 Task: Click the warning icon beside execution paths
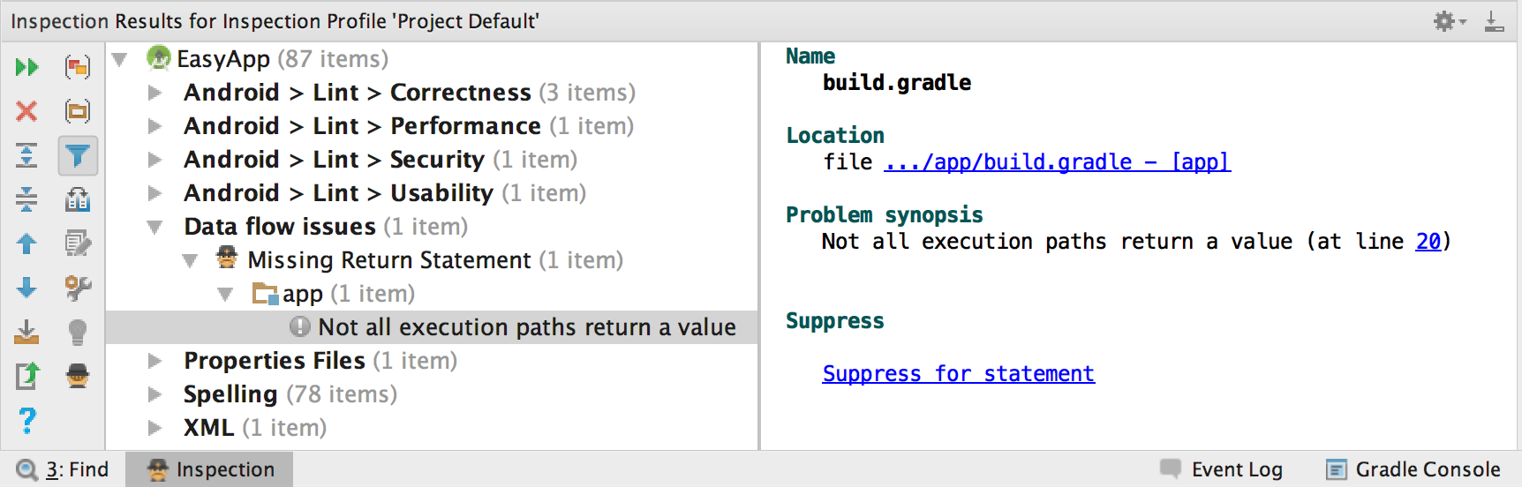click(300, 326)
